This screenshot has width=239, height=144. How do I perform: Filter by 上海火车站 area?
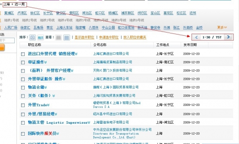[64, 27]
